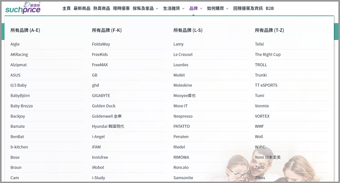Open the BenBat brand

17,137
